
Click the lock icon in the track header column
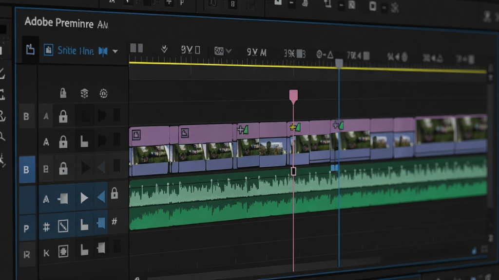pos(63,93)
